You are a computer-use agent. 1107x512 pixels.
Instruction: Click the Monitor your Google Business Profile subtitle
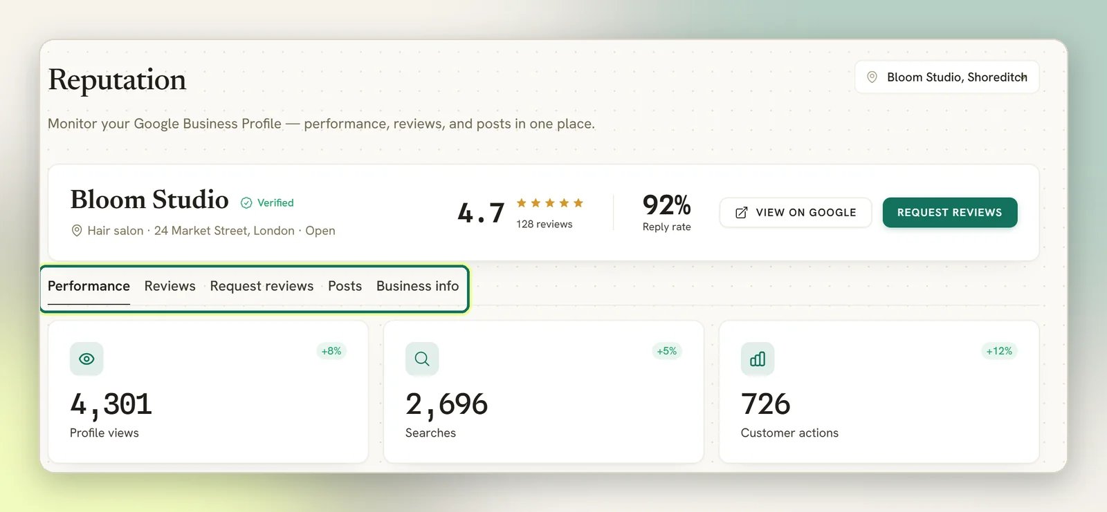point(321,124)
